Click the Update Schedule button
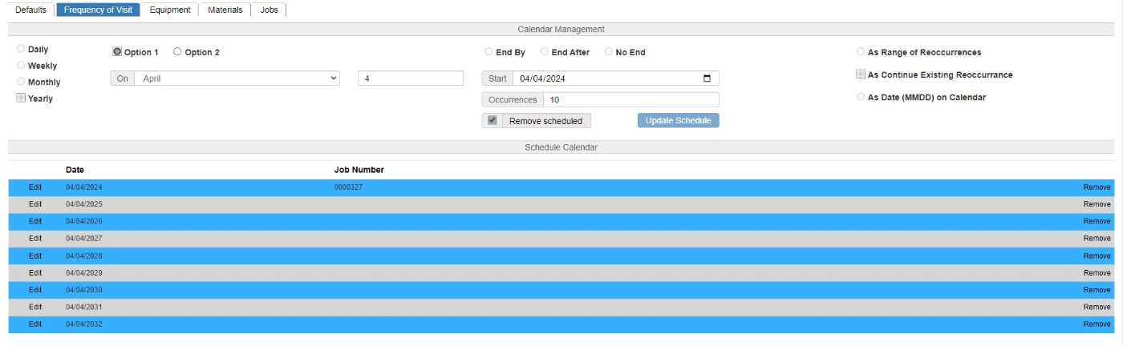This screenshot has height=346, width=1123. click(678, 121)
